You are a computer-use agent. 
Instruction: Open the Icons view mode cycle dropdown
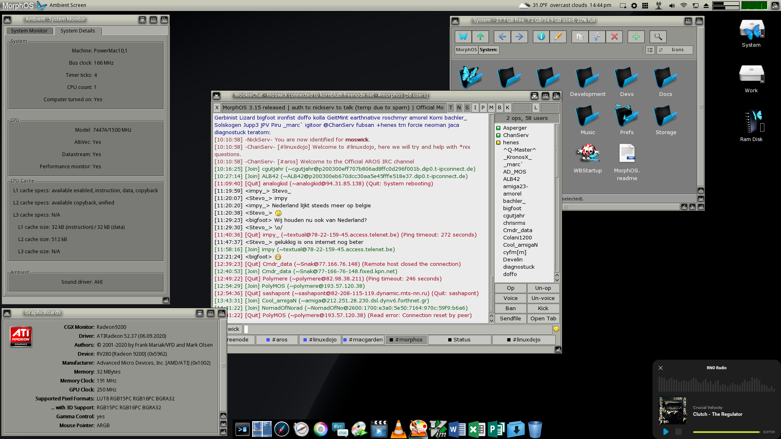674,50
